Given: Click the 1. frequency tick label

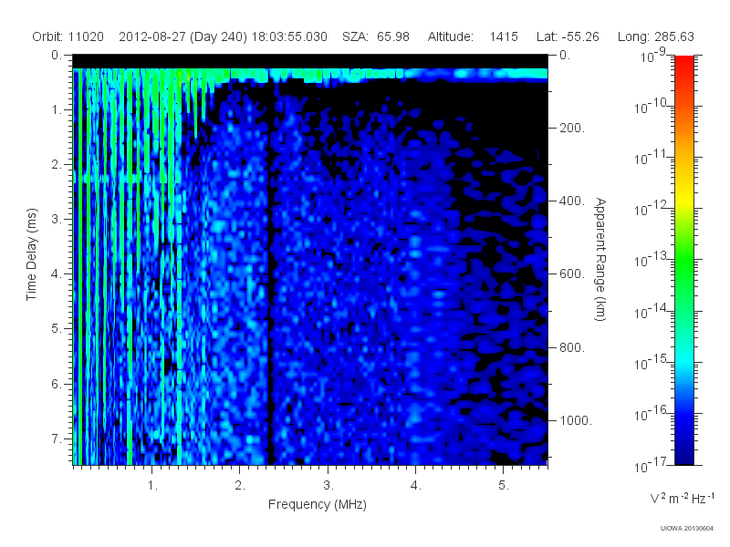Looking at the screenshot, I should click(152, 486).
